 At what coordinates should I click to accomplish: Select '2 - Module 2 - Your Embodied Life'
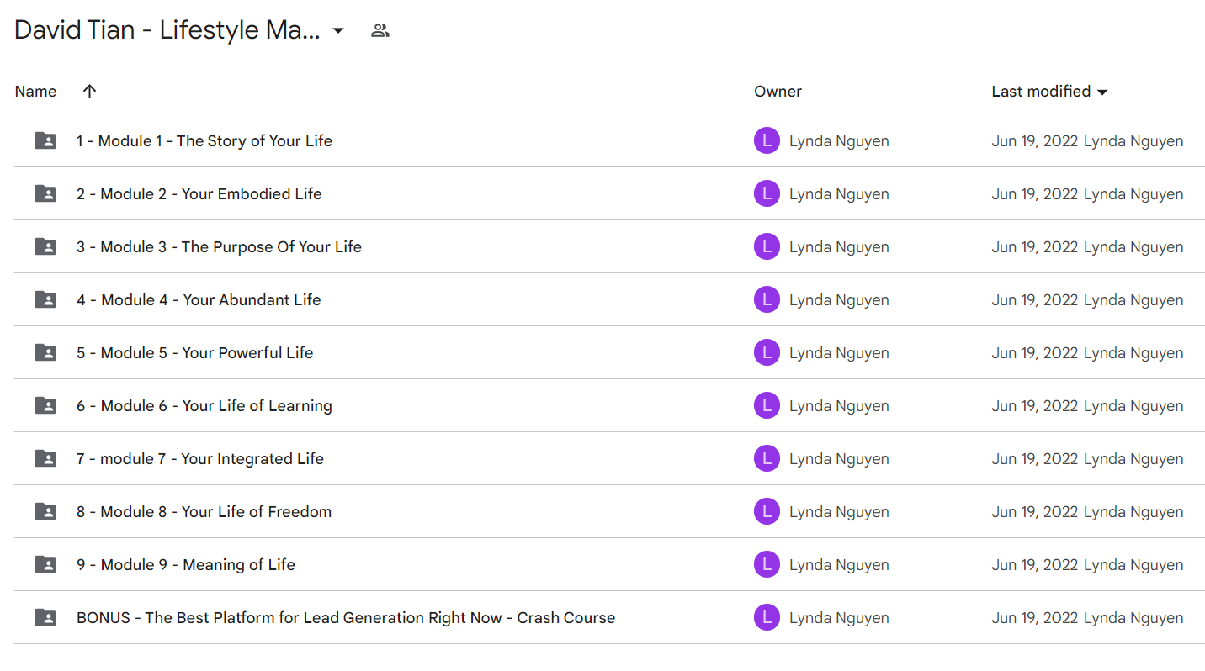click(x=199, y=193)
